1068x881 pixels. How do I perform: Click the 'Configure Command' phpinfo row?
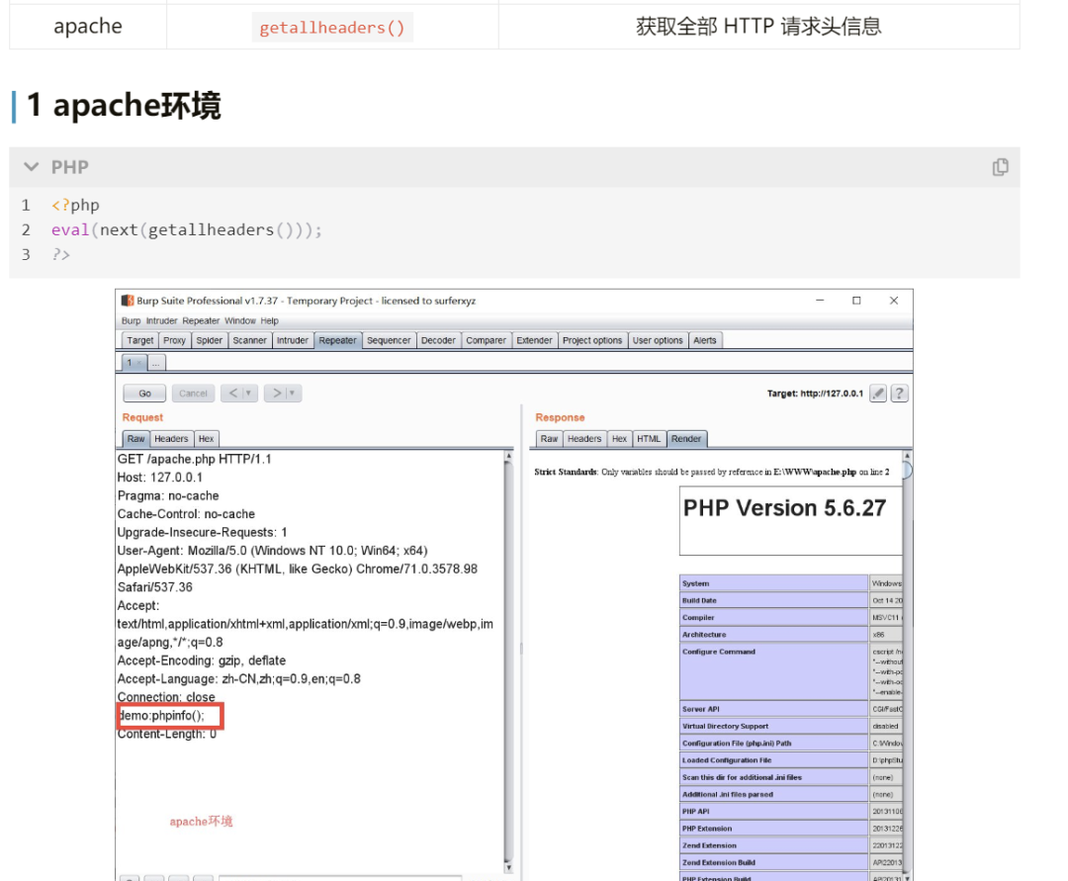(x=791, y=672)
